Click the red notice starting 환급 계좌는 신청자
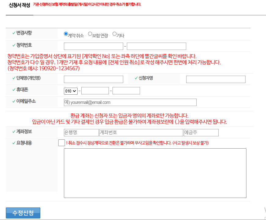This screenshot has height=220, width=266. pos(129,116)
